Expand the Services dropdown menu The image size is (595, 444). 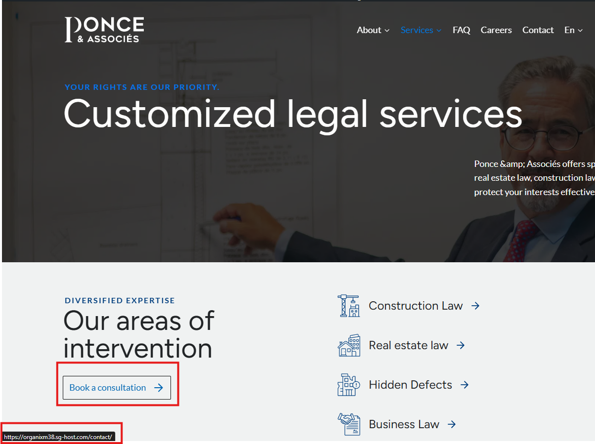(x=421, y=30)
